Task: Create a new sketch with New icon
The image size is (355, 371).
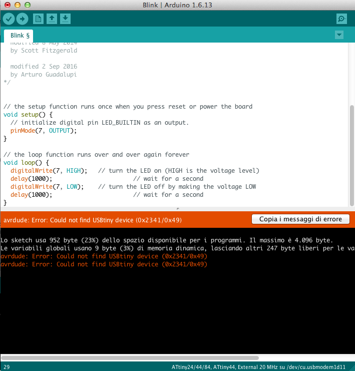Action: pyautogui.click(x=38, y=19)
